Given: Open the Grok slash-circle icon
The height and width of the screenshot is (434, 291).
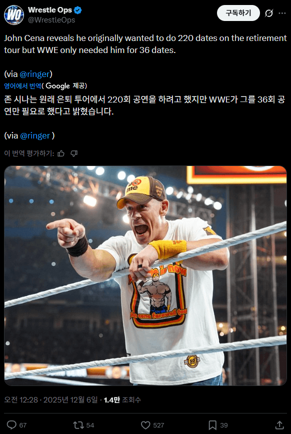Looking at the screenshot, I should pos(269,13).
